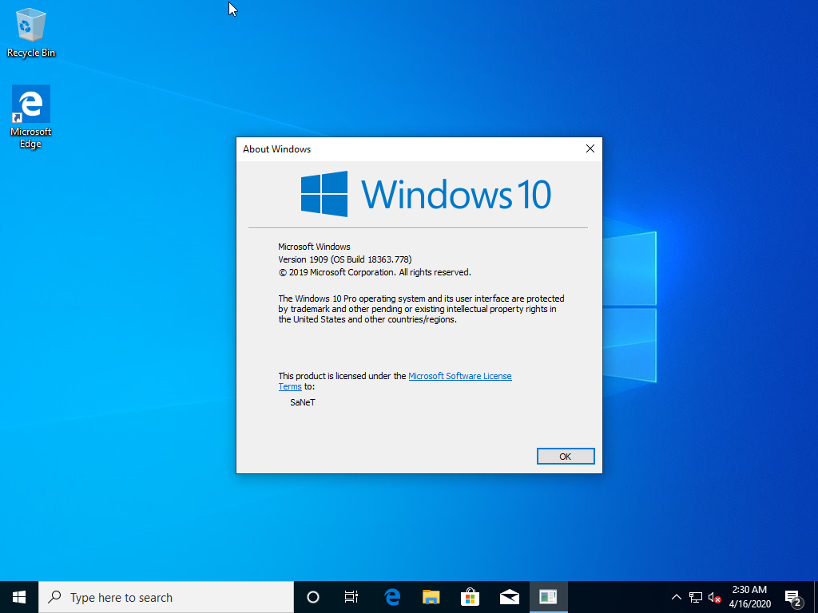Open the Mail app from taskbar
Screen dimensions: 818x613
click(509, 597)
